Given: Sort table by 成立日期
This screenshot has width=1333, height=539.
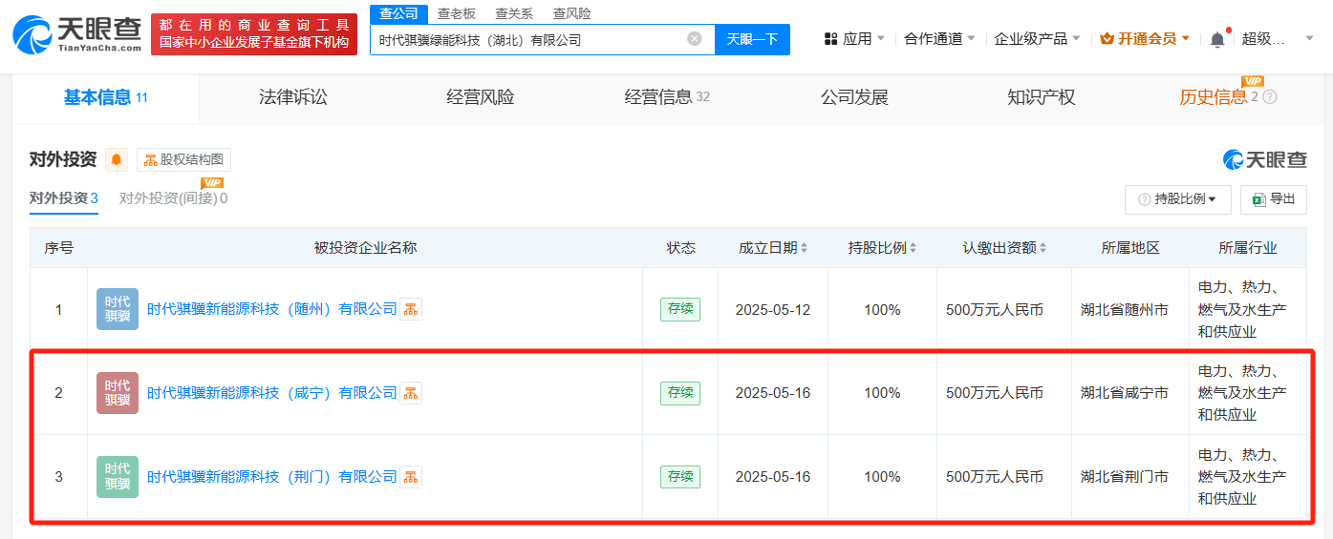Looking at the screenshot, I should coord(773,248).
